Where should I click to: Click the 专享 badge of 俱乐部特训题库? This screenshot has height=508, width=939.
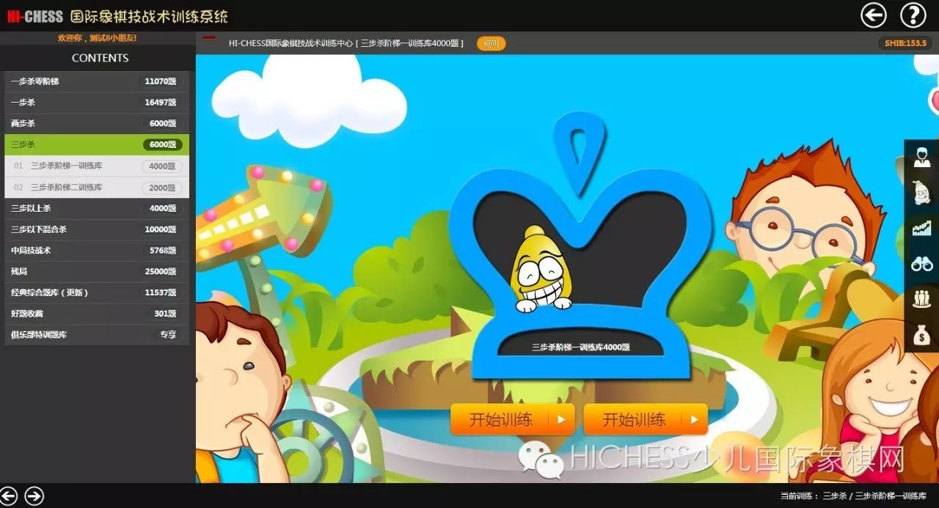(x=168, y=334)
